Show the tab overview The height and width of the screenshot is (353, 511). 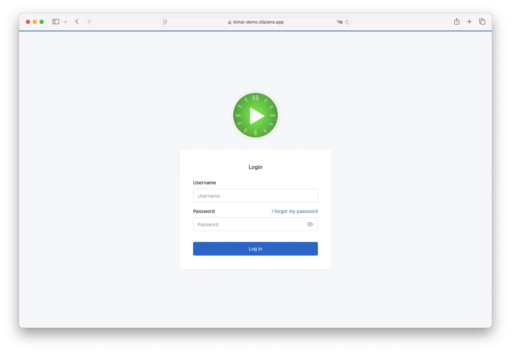point(482,21)
